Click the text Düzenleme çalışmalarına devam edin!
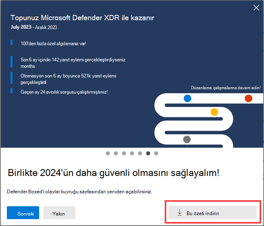This screenshot has height=226, width=264. [x=226, y=88]
